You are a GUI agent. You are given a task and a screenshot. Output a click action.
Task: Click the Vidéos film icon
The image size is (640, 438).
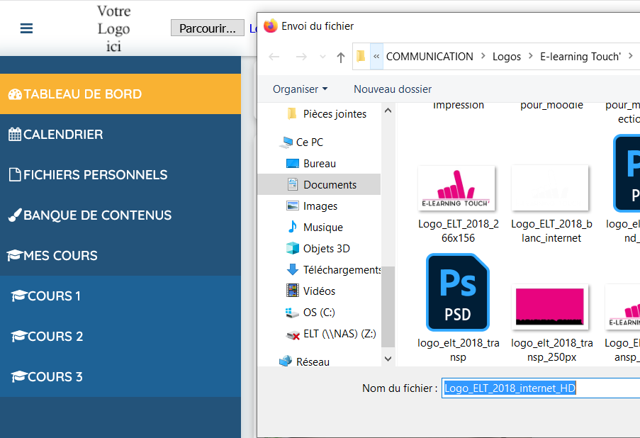point(293,291)
